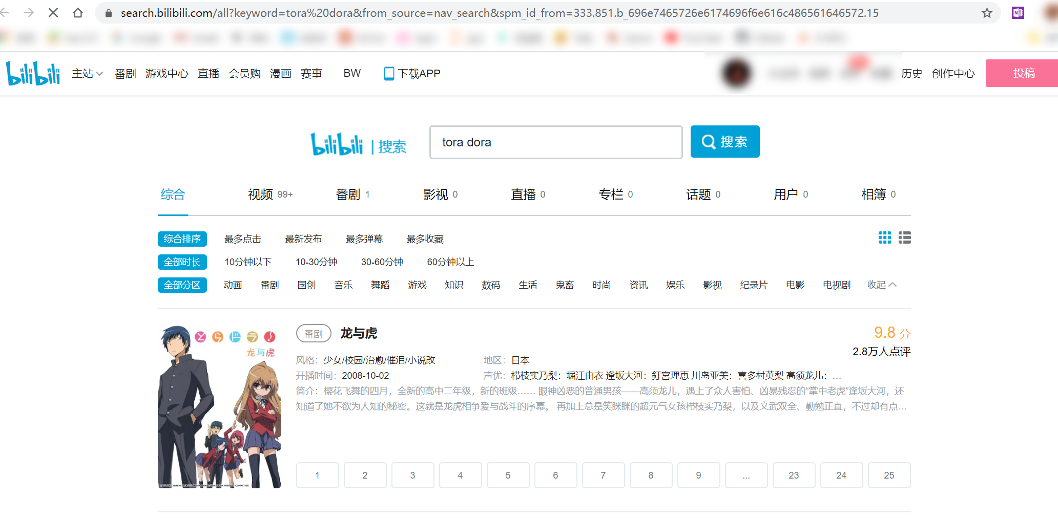Select the 综合 results tab
This screenshot has height=519, width=1058.
pos(173,194)
